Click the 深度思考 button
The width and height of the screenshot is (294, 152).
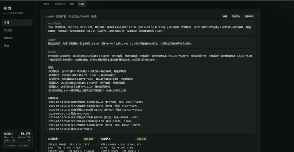pos(236,17)
